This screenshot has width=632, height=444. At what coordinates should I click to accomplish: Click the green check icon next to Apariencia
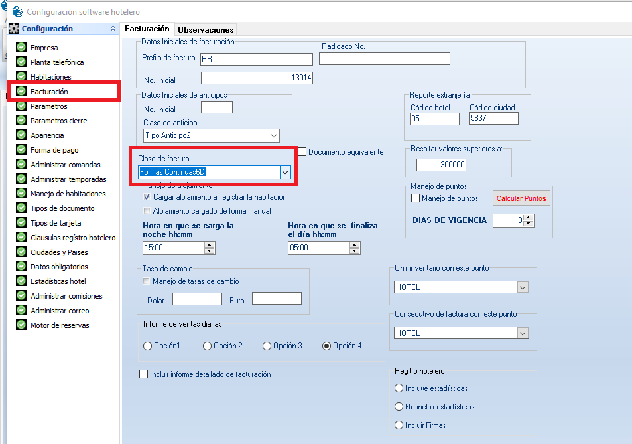pos(21,135)
